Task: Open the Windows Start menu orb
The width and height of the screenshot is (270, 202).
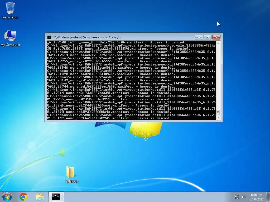Action: click(x=7, y=197)
